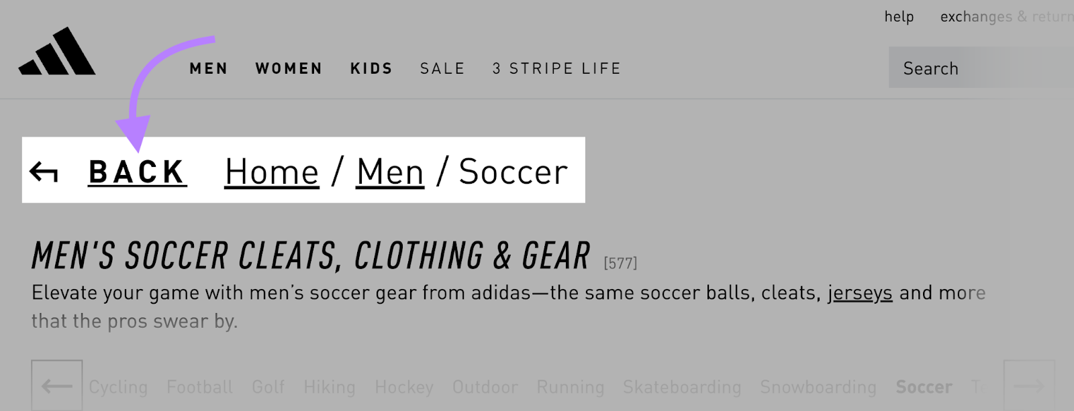The height and width of the screenshot is (411, 1074).
Task: Click the adidas three-stripe logo
Action: [x=57, y=52]
